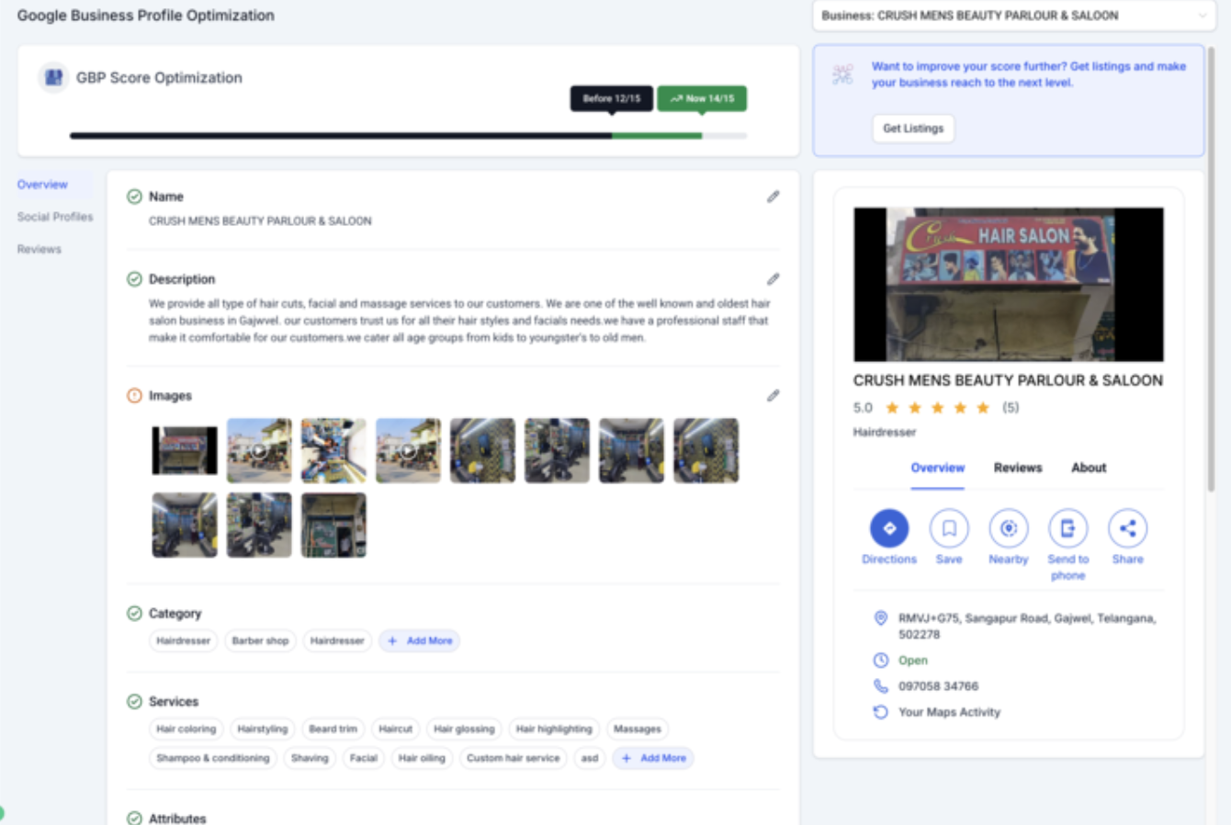This screenshot has height=825, width=1231.
Task: Click the Custom hair service chip
Action: 513,759
